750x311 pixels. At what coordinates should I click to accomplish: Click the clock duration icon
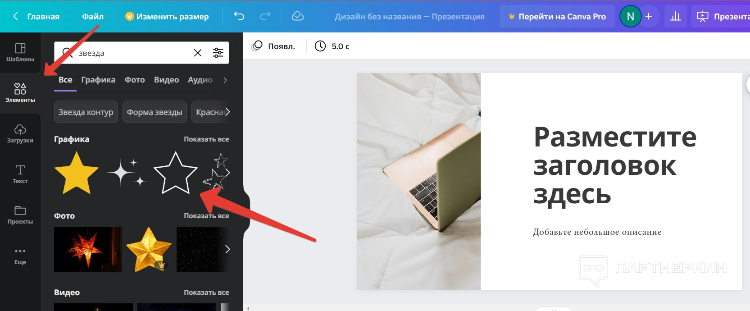(320, 46)
